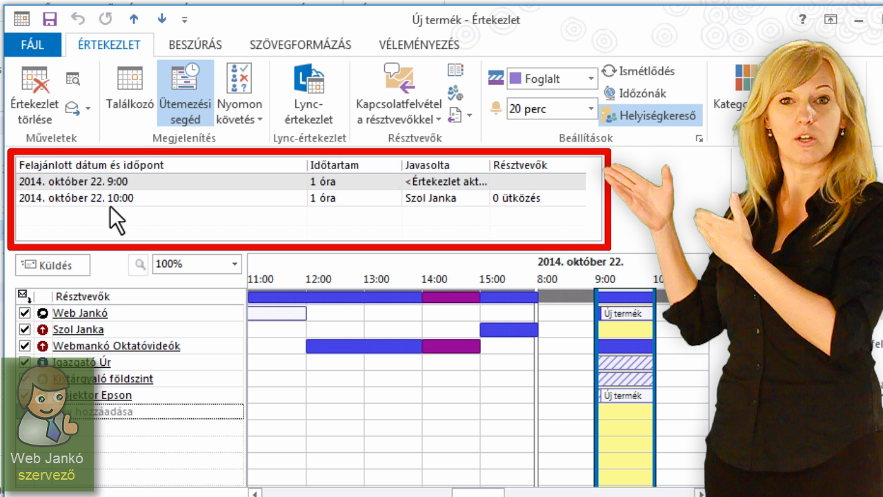
Task: Start a Lync-értekezlet
Action: point(309,93)
